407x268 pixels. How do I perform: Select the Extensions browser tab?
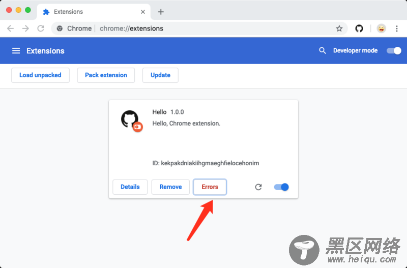click(94, 12)
